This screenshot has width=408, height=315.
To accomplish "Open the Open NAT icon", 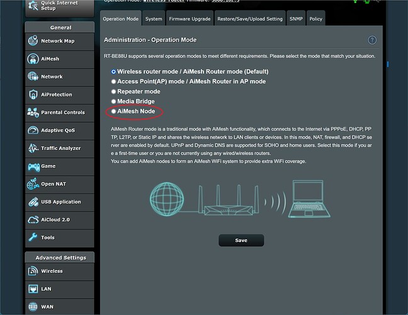I will tap(33, 184).
